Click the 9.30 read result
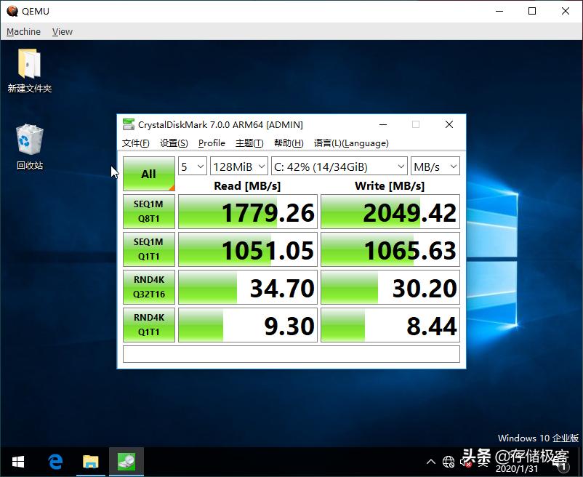583x477 pixels. tap(248, 325)
